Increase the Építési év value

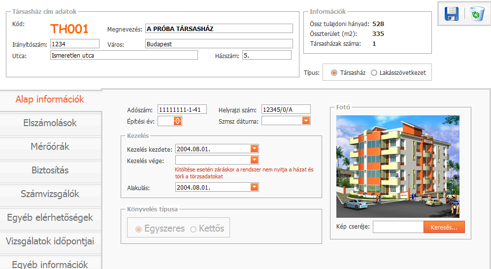[x=178, y=119]
